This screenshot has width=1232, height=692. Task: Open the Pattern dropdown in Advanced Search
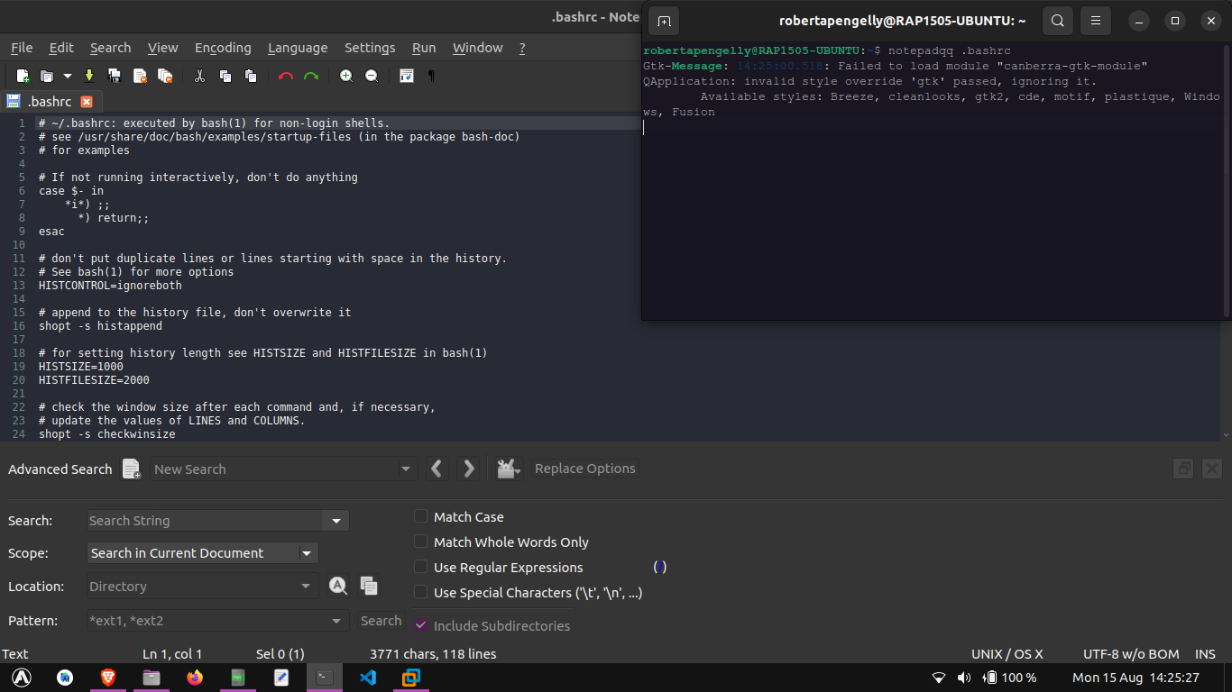tap(336, 620)
